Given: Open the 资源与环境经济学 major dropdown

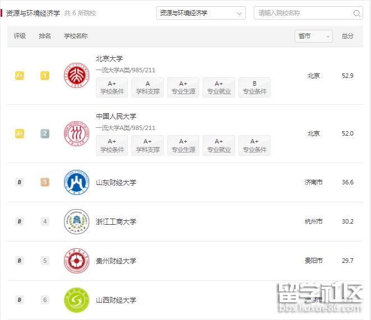Looking at the screenshot, I should click(x=200, y=13).
